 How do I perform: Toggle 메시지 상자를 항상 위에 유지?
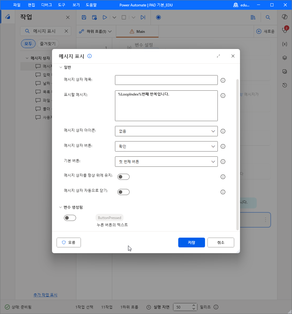click(x=123, y=177)
